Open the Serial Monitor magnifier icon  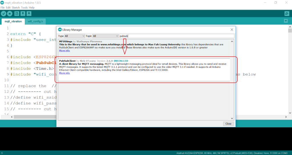click(x=287, y=14)
